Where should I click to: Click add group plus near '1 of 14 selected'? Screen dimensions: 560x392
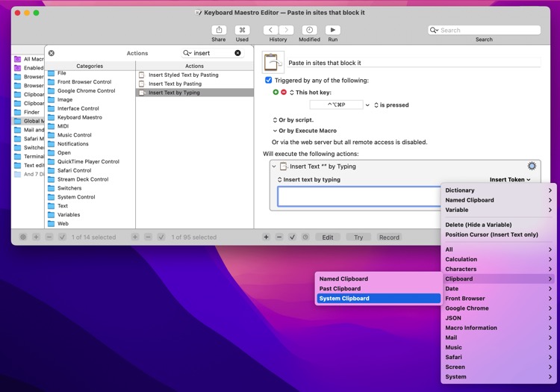36,237
